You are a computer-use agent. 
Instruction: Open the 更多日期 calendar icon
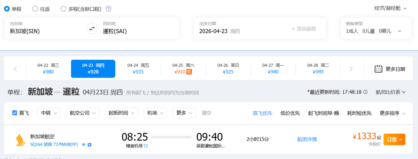(379, 69)
